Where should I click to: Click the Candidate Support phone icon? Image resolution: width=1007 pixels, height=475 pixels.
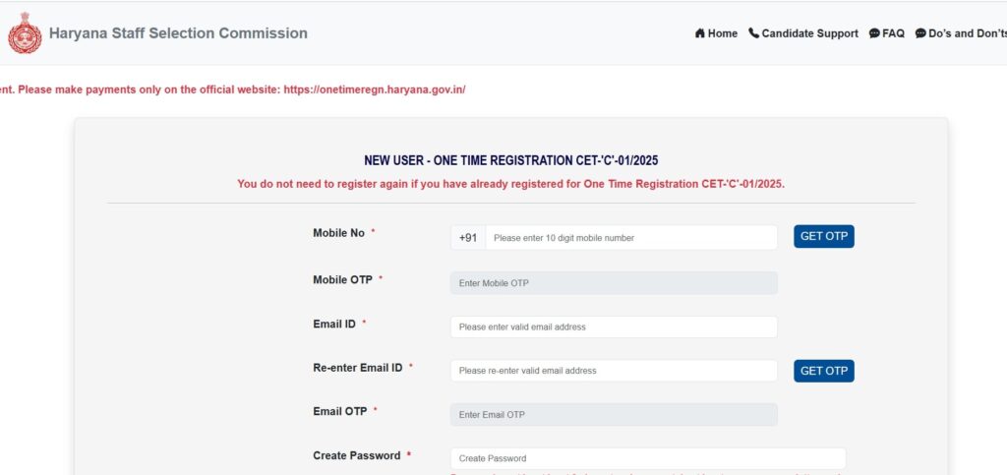coord(754,33)
